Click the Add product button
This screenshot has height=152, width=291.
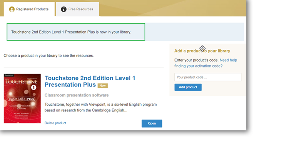tap(188, 87)
